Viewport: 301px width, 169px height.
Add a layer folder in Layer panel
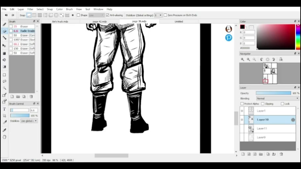pyautogui.click(x=261, y=154)
